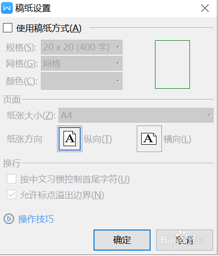
Task: Select the landscape orientation page icon
Action: (149, 139)
